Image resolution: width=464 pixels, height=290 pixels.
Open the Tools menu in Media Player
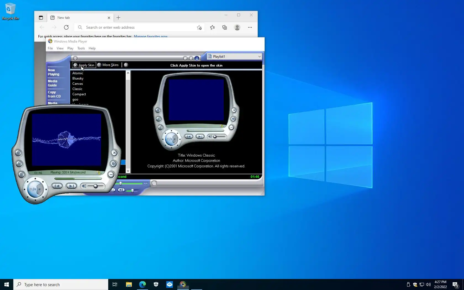point(81,48)
